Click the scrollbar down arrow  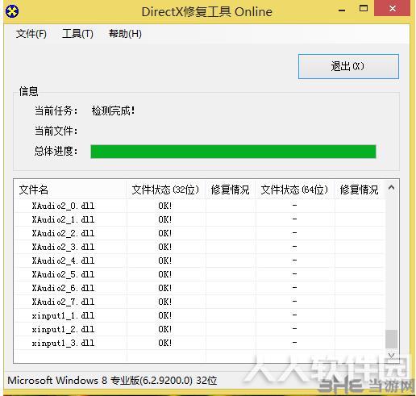392,356
